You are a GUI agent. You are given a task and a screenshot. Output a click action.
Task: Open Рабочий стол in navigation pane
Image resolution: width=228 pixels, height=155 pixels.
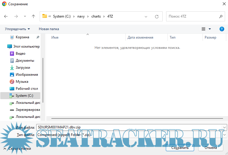coord(27,89)
